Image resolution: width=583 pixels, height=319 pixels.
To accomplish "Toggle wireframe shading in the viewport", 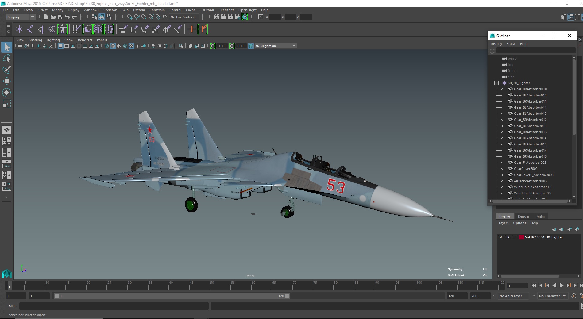I will [x=107, y=46].
